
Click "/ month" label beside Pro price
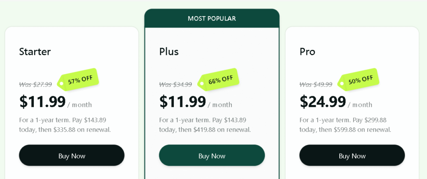click(360, 105)
